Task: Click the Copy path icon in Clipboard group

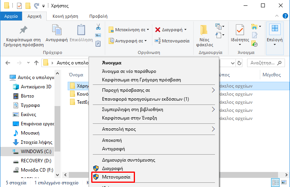Action: click(x=98, y=35)
